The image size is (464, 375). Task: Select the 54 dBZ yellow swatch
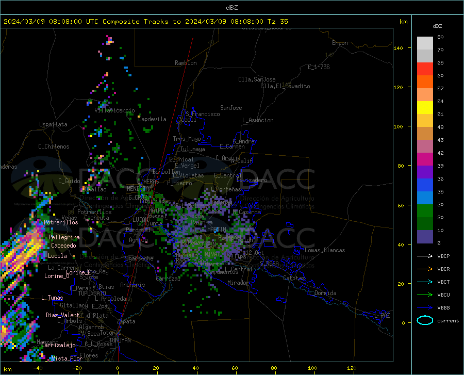tap(425, 108)
